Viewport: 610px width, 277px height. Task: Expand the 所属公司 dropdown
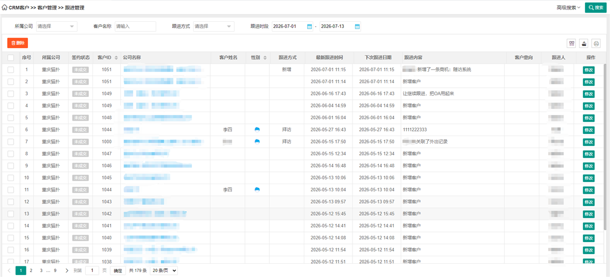[56, 26]
